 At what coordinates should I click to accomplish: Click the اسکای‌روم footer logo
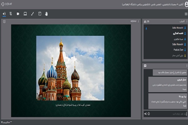[6, 122]
